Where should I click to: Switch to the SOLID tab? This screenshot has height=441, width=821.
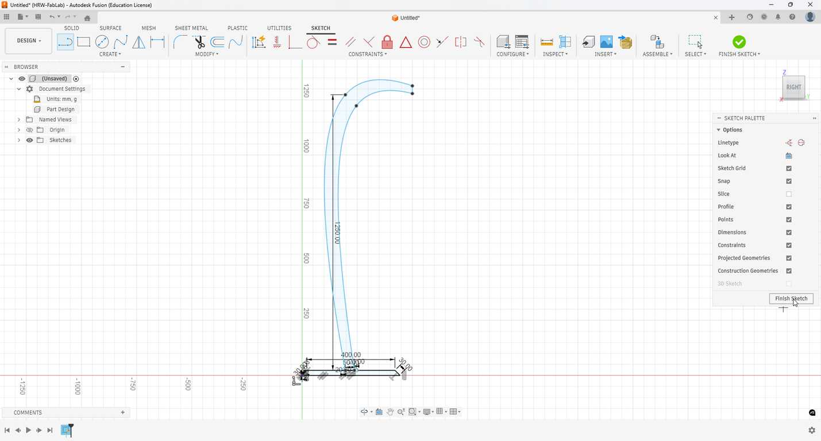point(72,28)
